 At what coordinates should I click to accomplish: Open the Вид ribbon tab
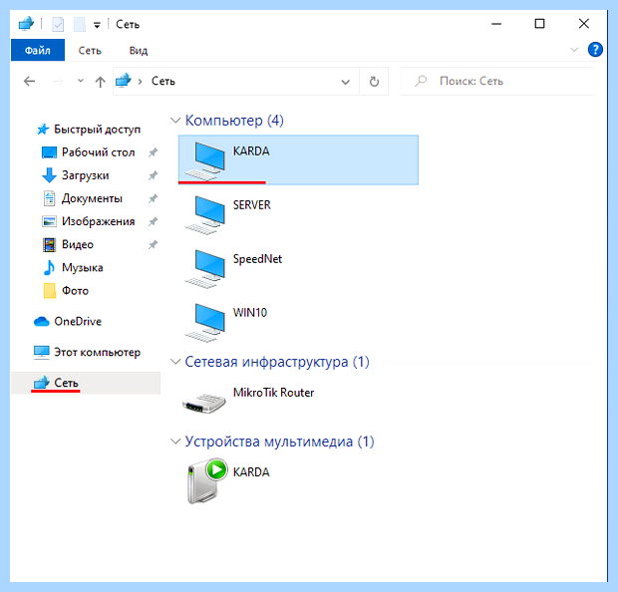pyautogui.click(x=139, y=51)
